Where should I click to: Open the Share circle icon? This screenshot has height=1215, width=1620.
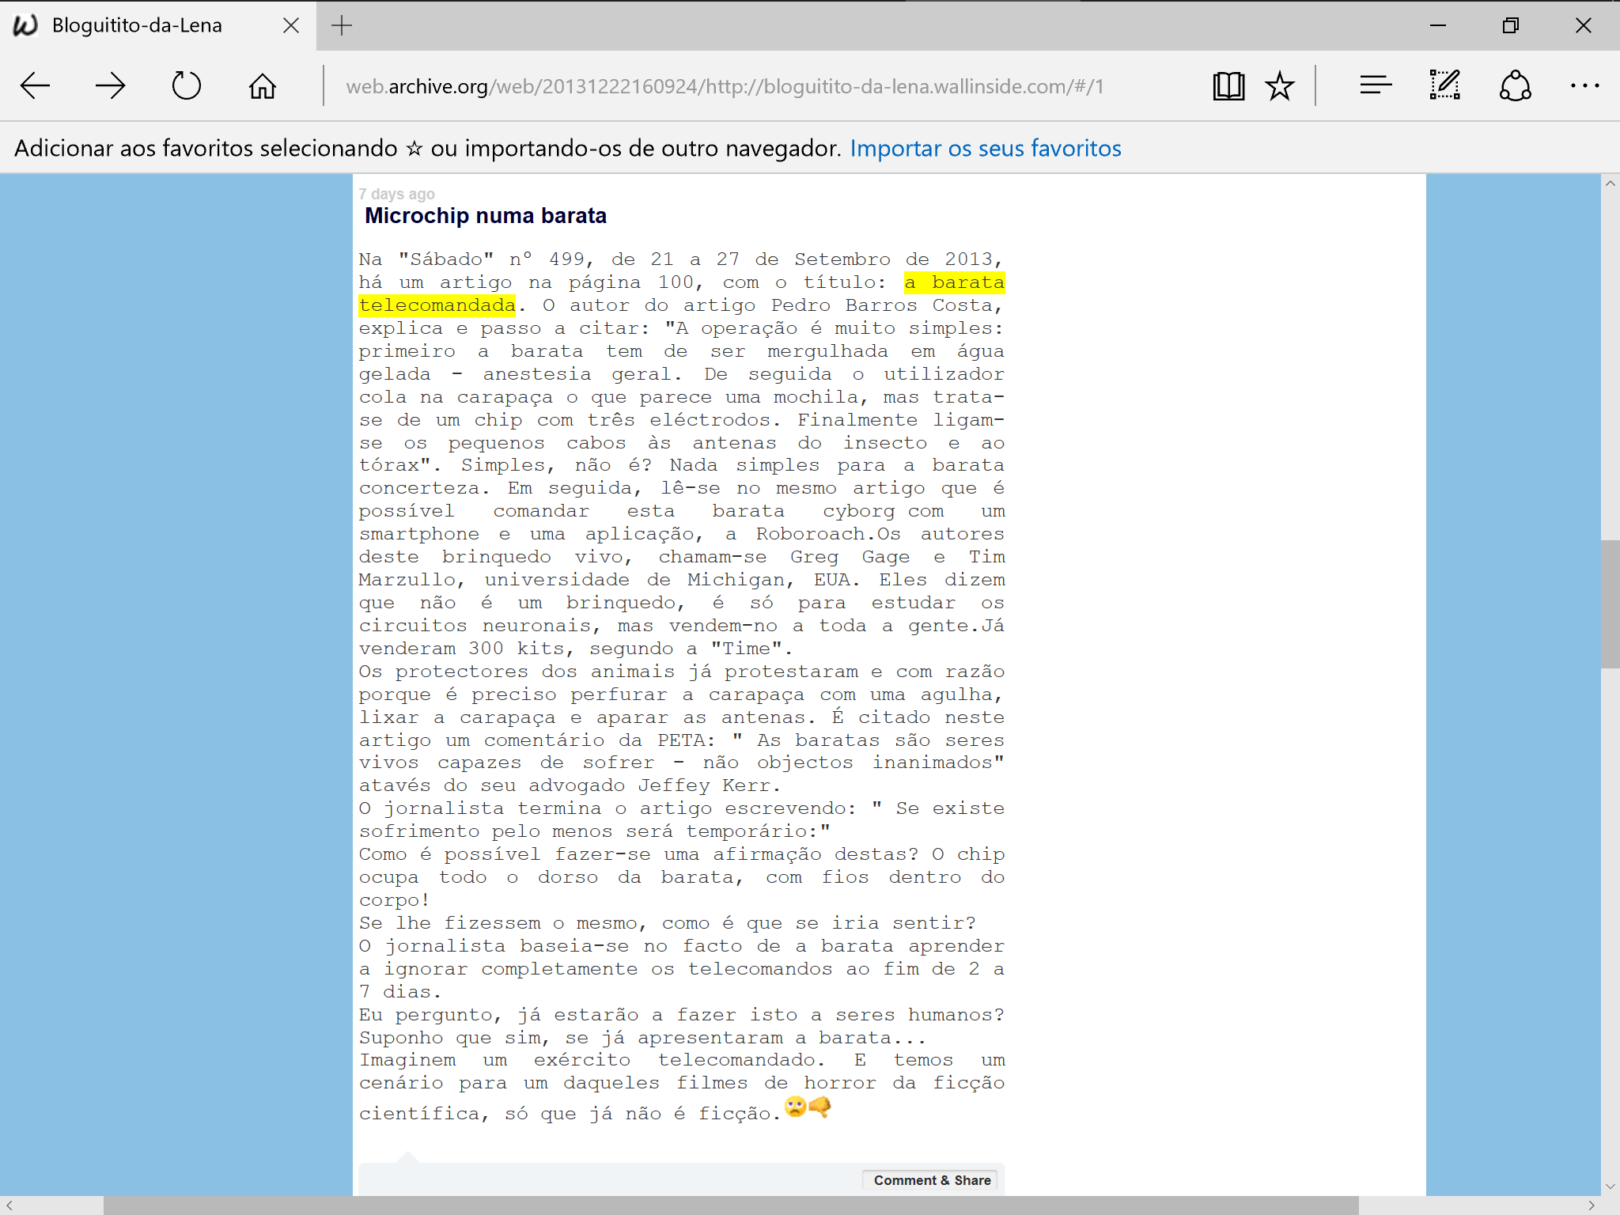tap(1515, 85)
